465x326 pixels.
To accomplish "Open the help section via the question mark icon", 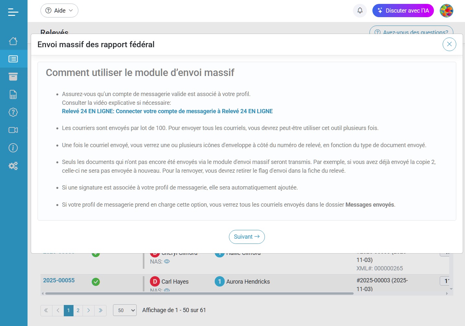I will click(x=13, y=112).
